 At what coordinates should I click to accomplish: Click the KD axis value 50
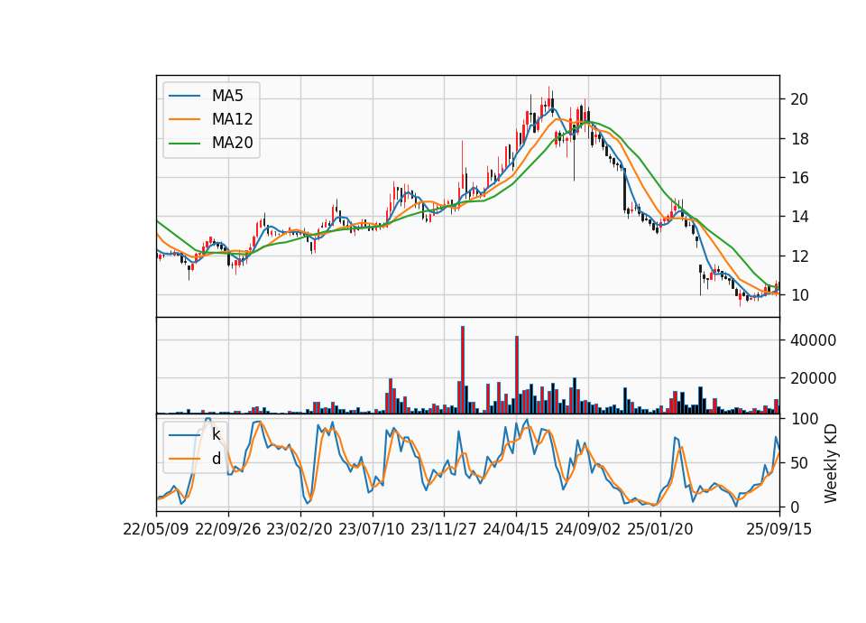pyautogui.click(x=799, y=463)
